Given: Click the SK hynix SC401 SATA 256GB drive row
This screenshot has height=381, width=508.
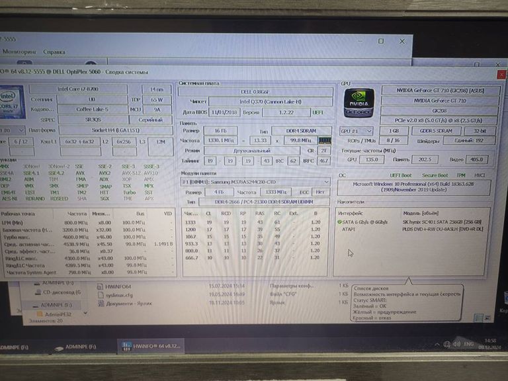Looking at the screenshot, I should click(x=411, y=222).
